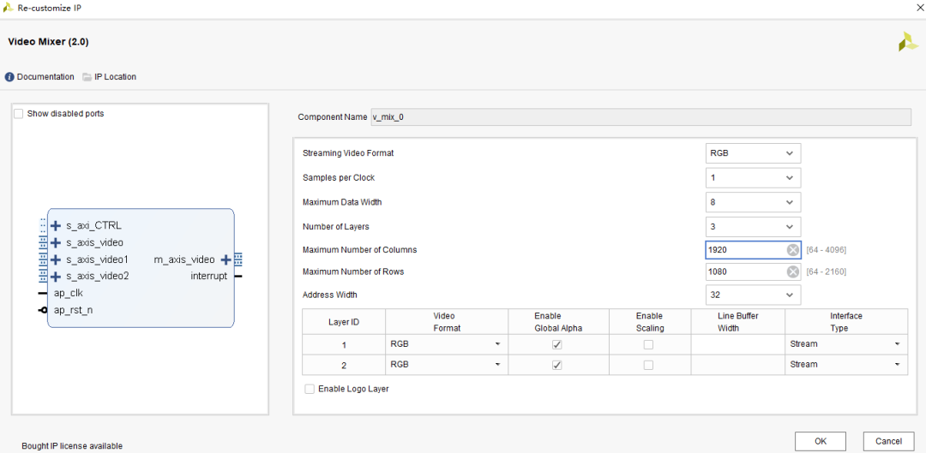The height and width of the screenshot is (453, 926).
Task: Clear the Maximum Number of Columns value
Action: 793,250
